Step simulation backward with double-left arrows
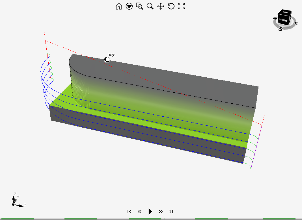Screen dimensions: 302x220 click(x=139, y=212)
